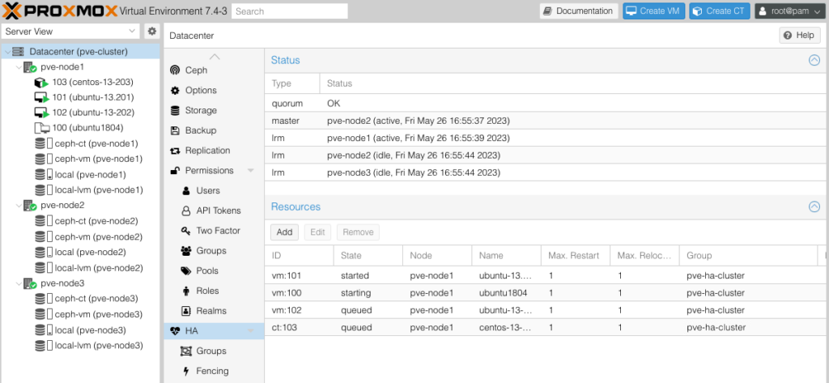Collapse pve-node3 in the tree
Viewport: 829px width, 383px height.
[19, 283]
